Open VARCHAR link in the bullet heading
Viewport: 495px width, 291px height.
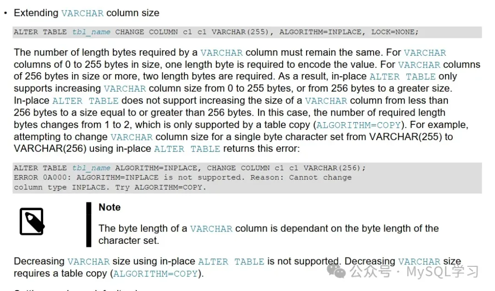(x=82, y=13)
